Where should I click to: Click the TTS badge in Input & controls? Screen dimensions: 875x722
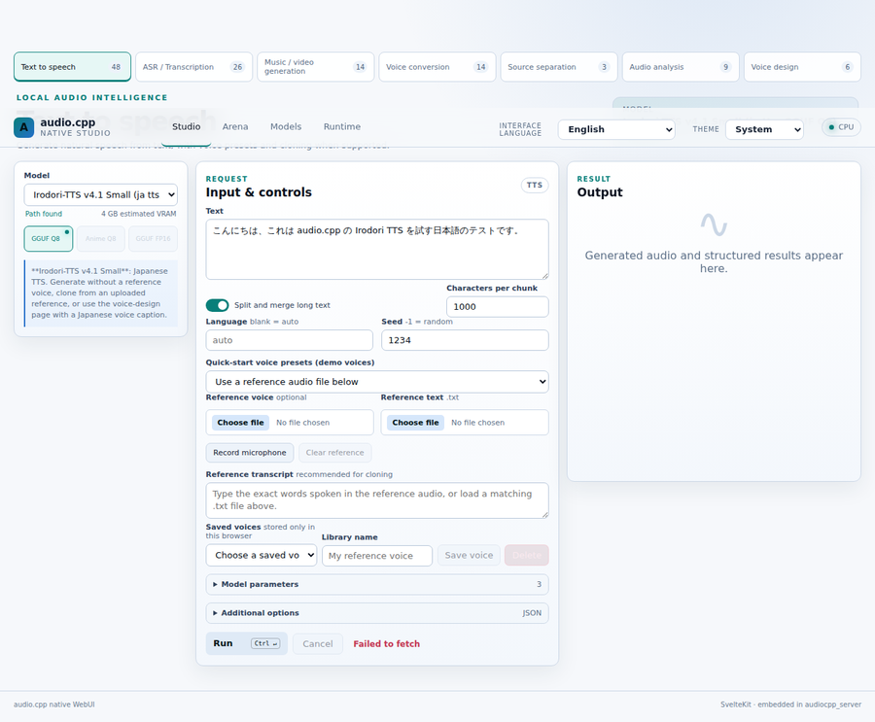click(x=535, y=186)
